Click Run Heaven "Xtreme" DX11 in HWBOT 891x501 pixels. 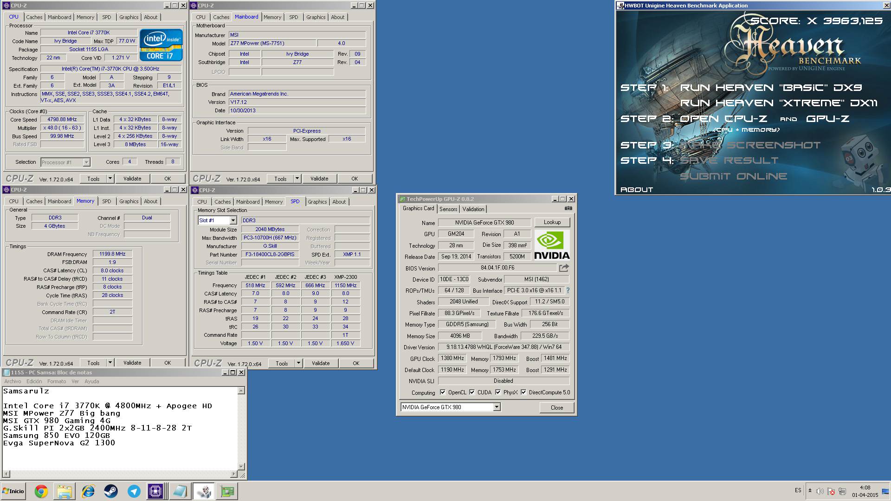click(x=779, y=103)
